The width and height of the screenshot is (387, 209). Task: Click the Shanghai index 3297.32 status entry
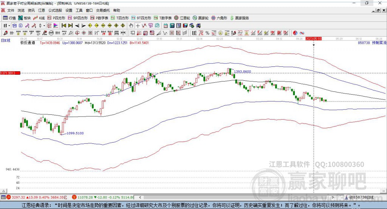click(37, 197)
